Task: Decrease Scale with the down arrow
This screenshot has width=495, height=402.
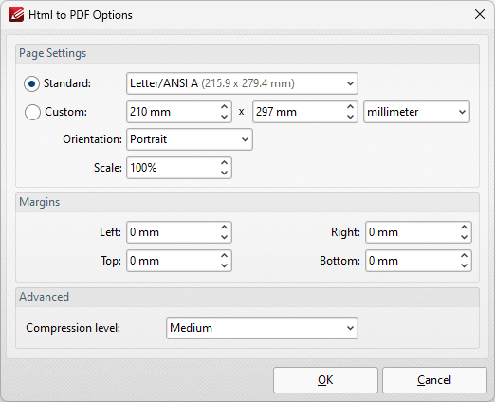Action: click(224, 173)
